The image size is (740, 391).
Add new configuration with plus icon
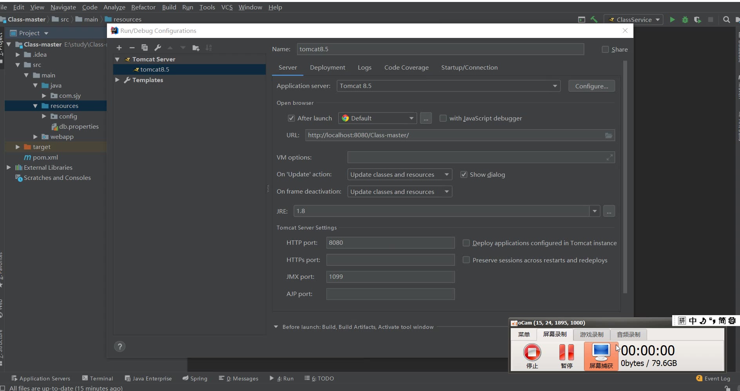[x=119, y=48]
